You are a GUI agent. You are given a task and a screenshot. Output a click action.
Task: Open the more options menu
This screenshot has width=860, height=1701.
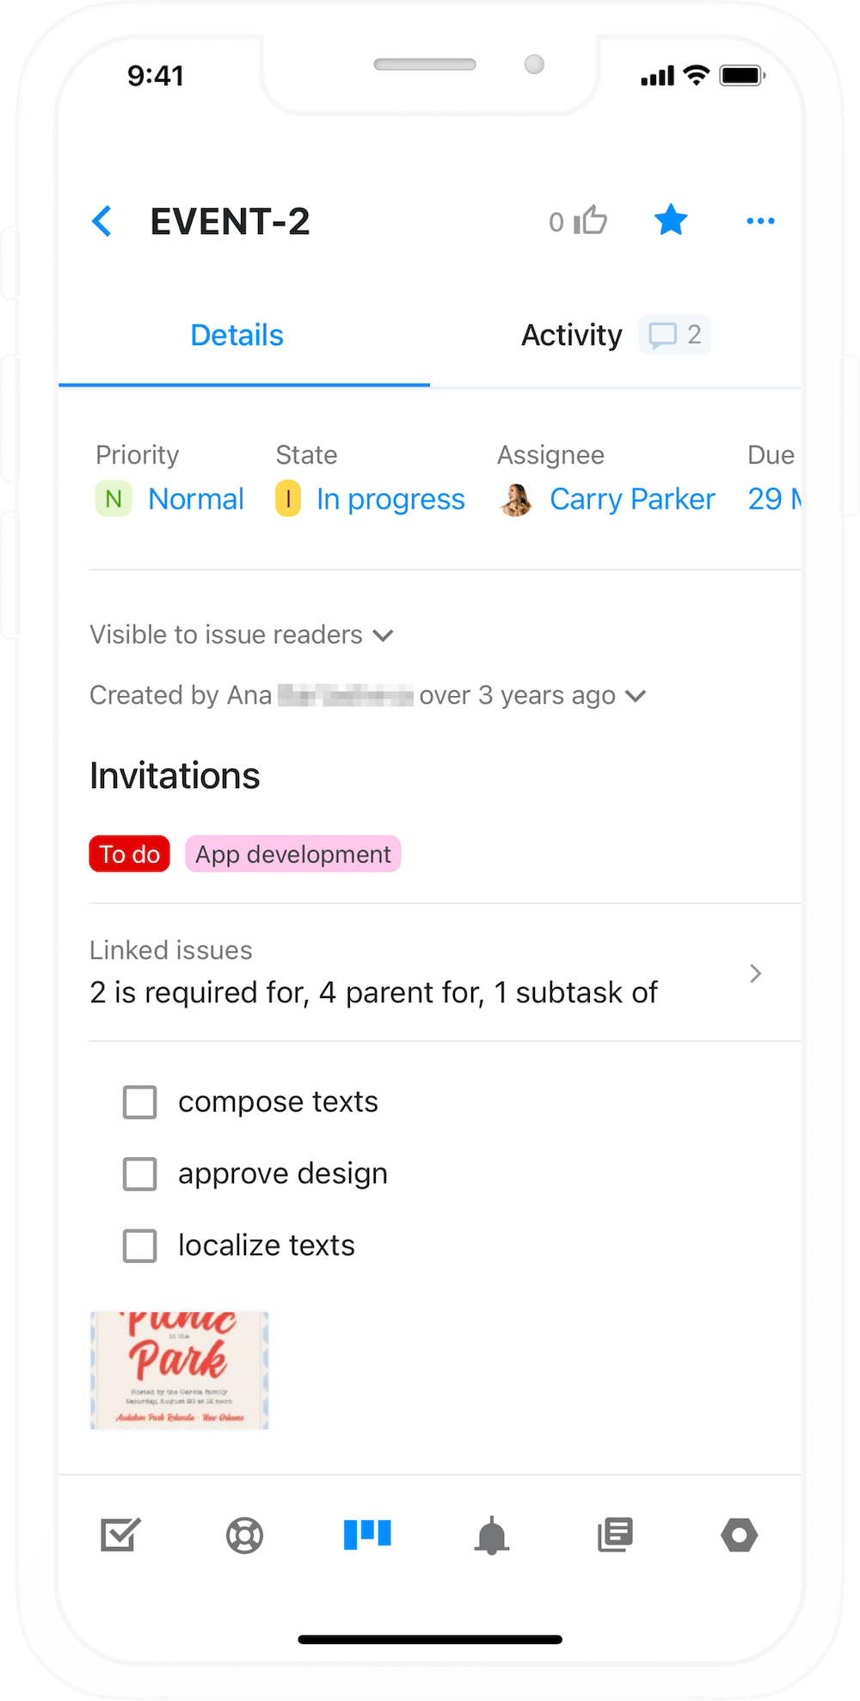point(760,221)
